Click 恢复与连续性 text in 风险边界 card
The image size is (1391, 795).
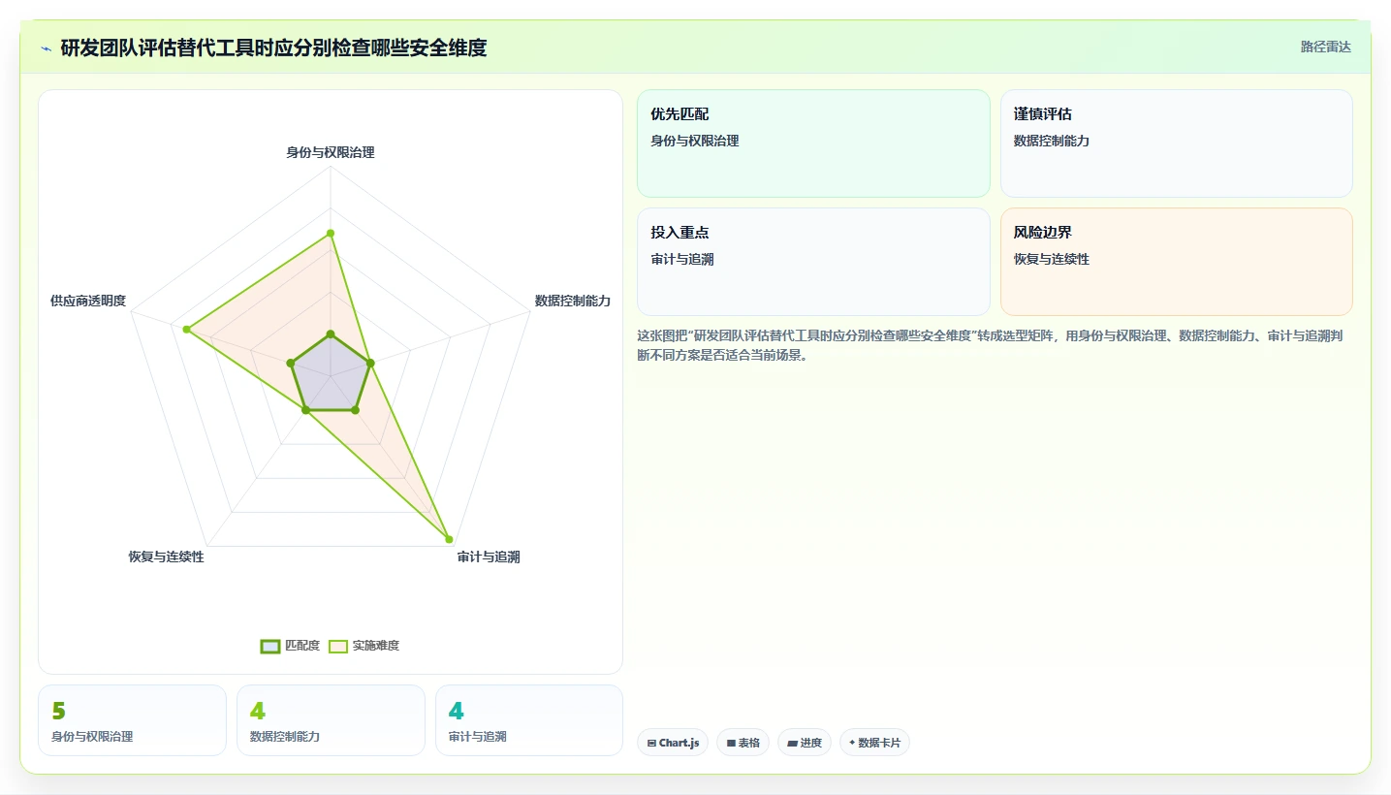(x=1052, y=259)
